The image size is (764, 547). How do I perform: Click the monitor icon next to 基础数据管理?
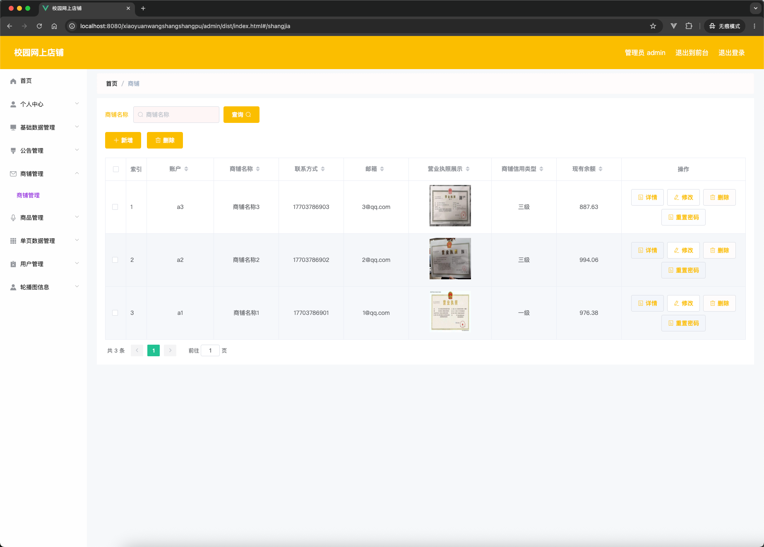click(x=13, y=127)
